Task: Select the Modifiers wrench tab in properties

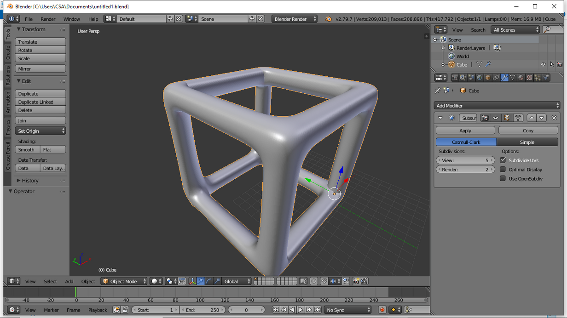Action: [x=504, y=78]
